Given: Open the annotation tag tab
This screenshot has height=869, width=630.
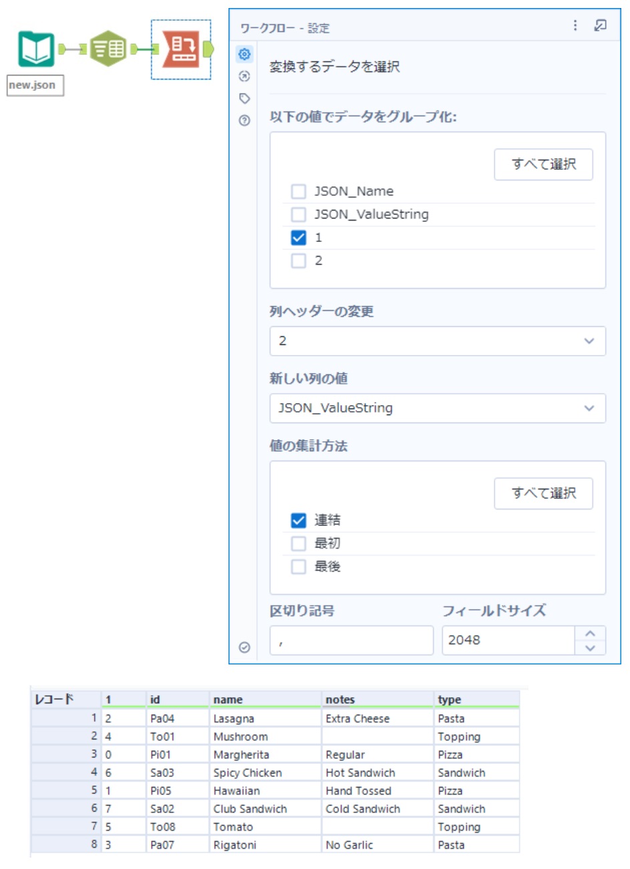Looking at the screenshot, I should pos(245,98).
